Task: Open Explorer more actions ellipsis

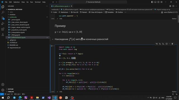Action: tap(47, 6)
